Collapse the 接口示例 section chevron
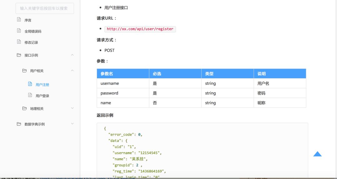This screenshot has width=337, height=179. pos(72,55)
